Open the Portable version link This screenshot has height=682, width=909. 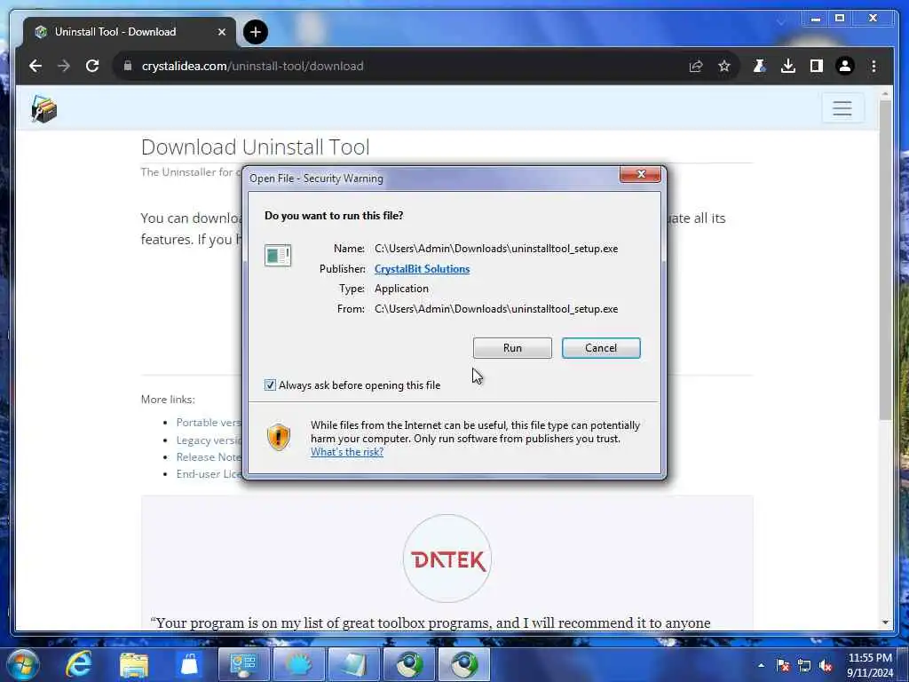(x=209, y=422)
